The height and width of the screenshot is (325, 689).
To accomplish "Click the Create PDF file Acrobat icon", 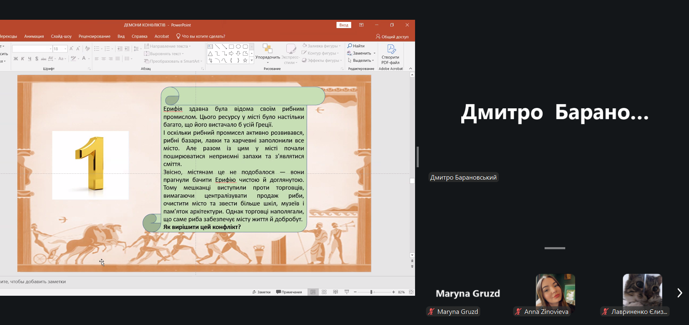I will tap(390, 54).
